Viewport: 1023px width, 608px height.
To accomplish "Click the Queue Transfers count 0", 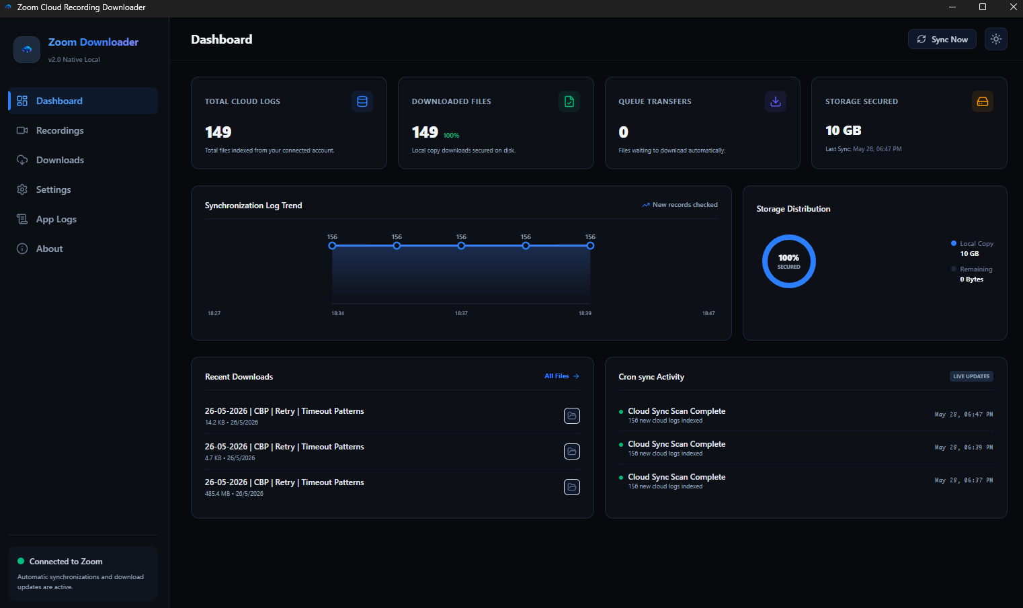I will click(x=623, y=132).
